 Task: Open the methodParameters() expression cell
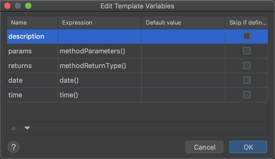tap(92, 51)
